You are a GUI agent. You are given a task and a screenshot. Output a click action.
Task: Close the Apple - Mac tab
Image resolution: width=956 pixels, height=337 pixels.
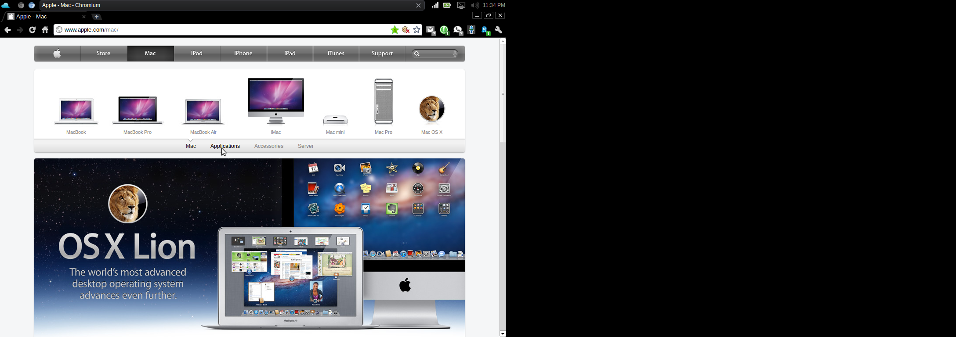click(84, 17)
